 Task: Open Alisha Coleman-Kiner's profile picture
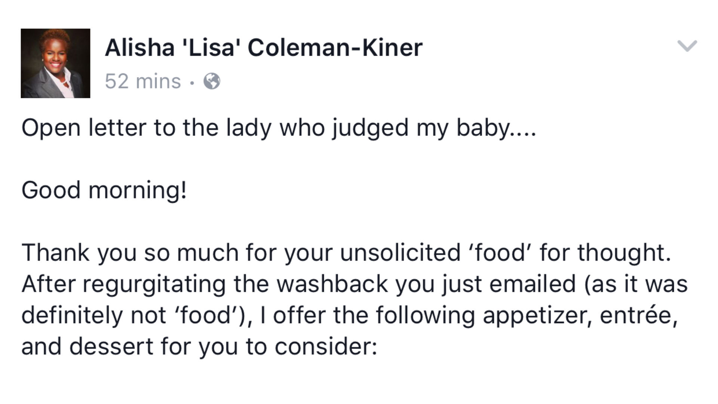coord(55,63)
